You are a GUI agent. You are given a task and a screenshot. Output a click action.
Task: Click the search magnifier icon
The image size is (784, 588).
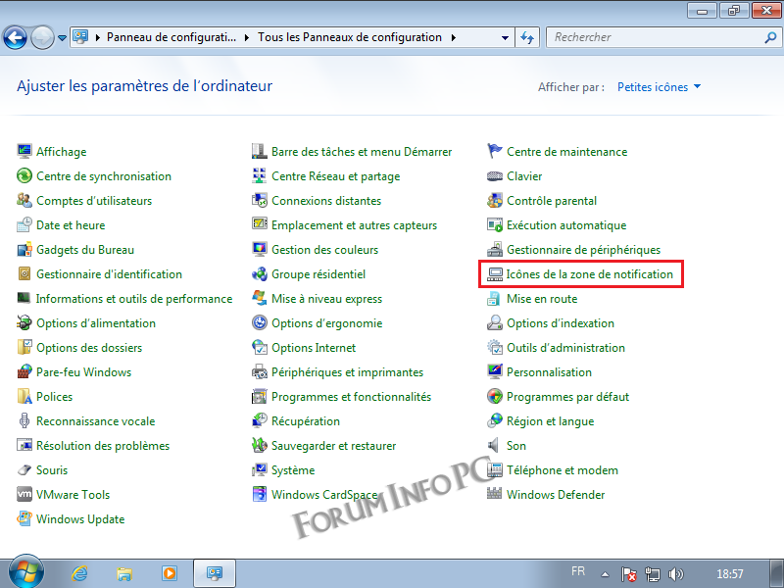770,37
